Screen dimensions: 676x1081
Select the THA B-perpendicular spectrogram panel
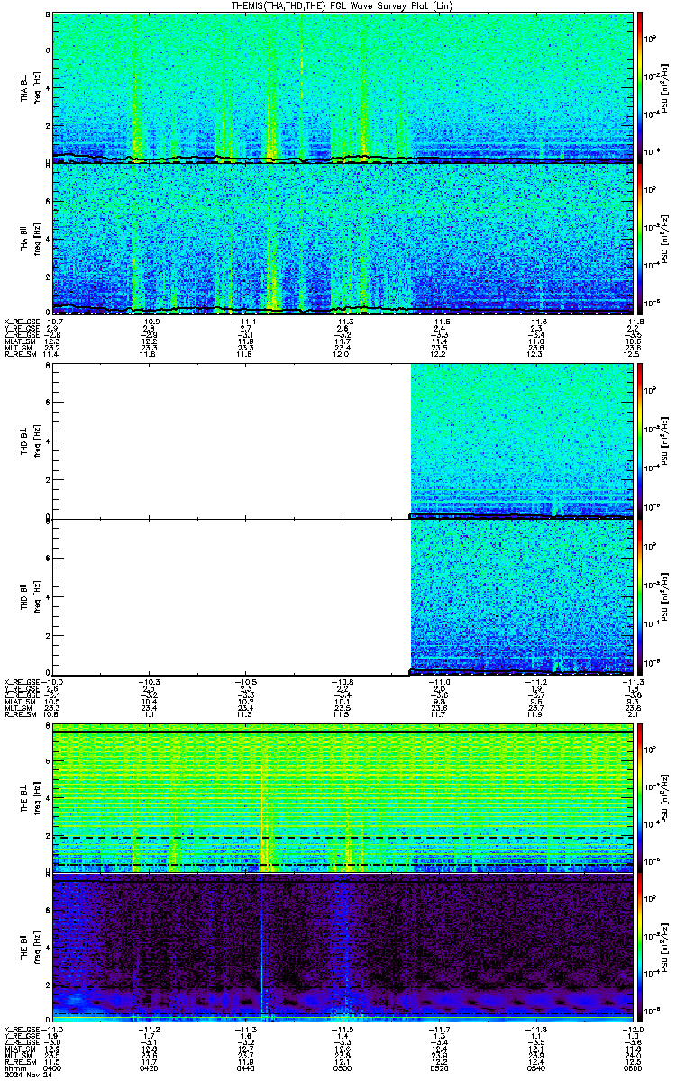tap(343, 87)
